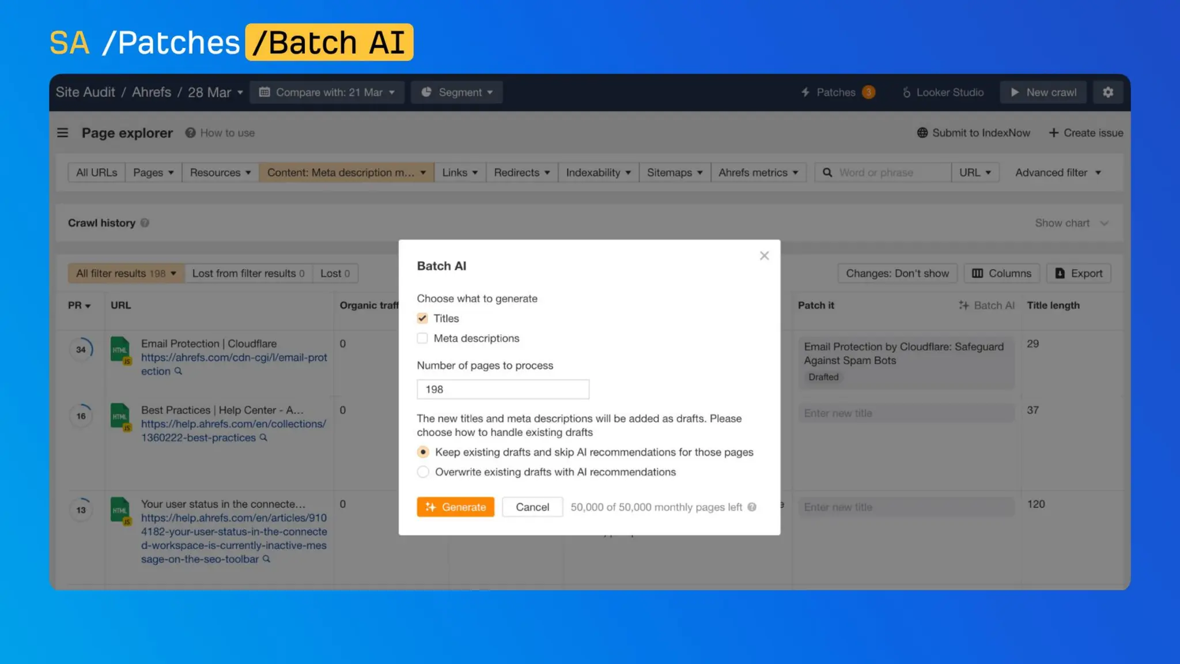1180x664 pixels.
Task: Click the Cancel button
Action: click(x=532, y=507)
